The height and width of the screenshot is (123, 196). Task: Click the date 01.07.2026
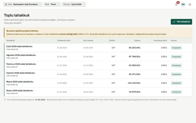pos(62,65)
